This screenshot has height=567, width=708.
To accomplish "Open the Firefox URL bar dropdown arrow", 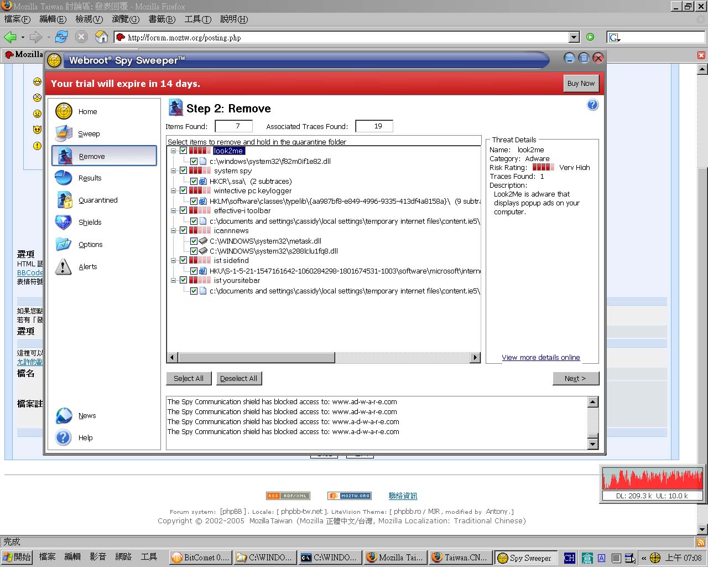I will 574,37.
